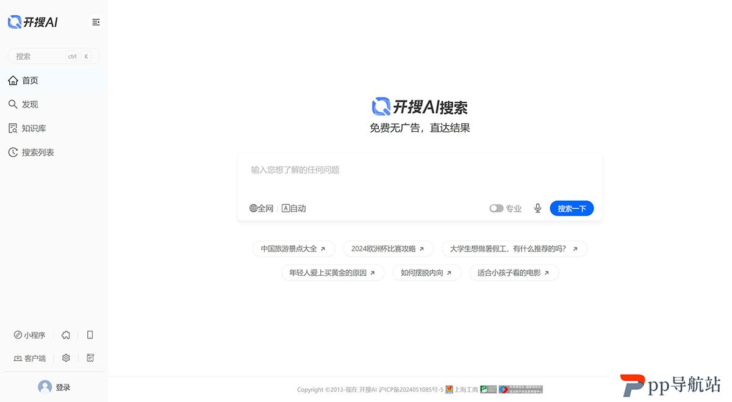Open the 小程序 link
Viewport: 732px width, 402px height.
coord(29,335)
